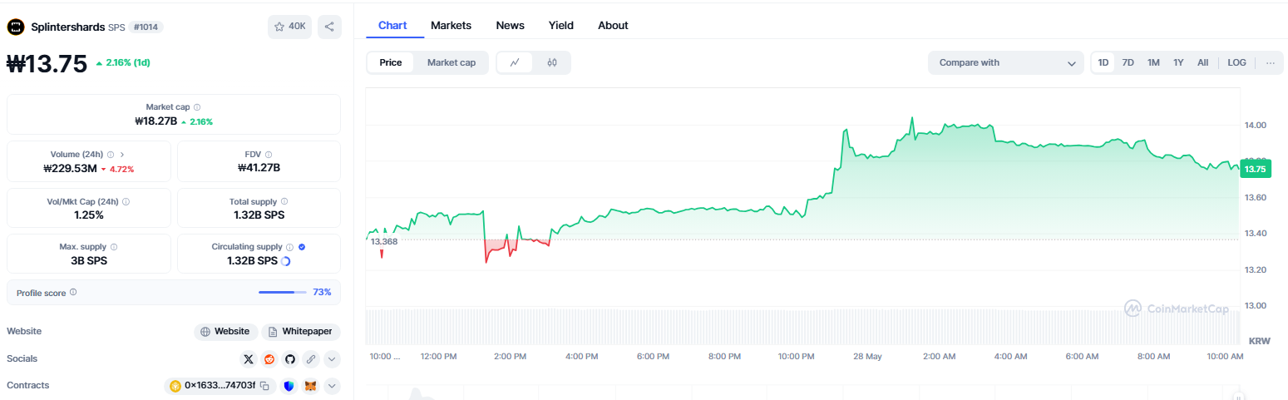This screenshot has height=400, width=1288.
Task: Click the ₩18.27B market cap value
Action: click(x=155, y=121)
